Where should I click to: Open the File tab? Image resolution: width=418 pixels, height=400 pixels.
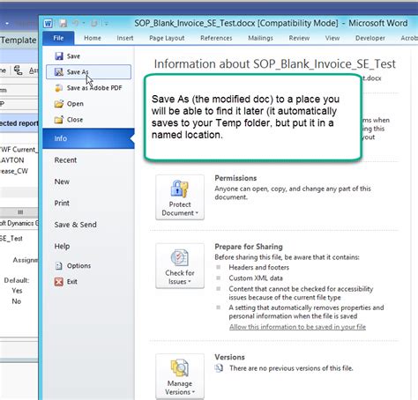(58, 38)
